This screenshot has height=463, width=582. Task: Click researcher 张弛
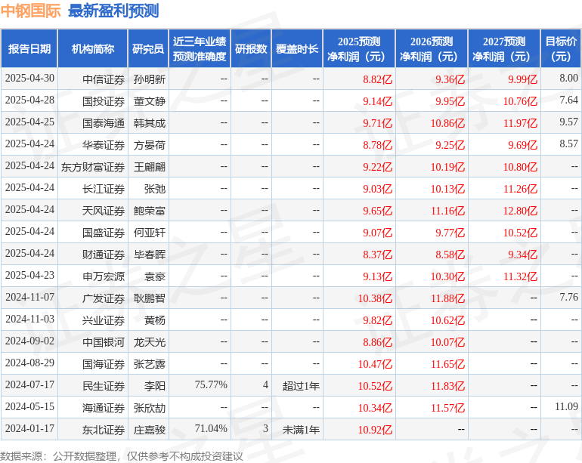point(155,189)
